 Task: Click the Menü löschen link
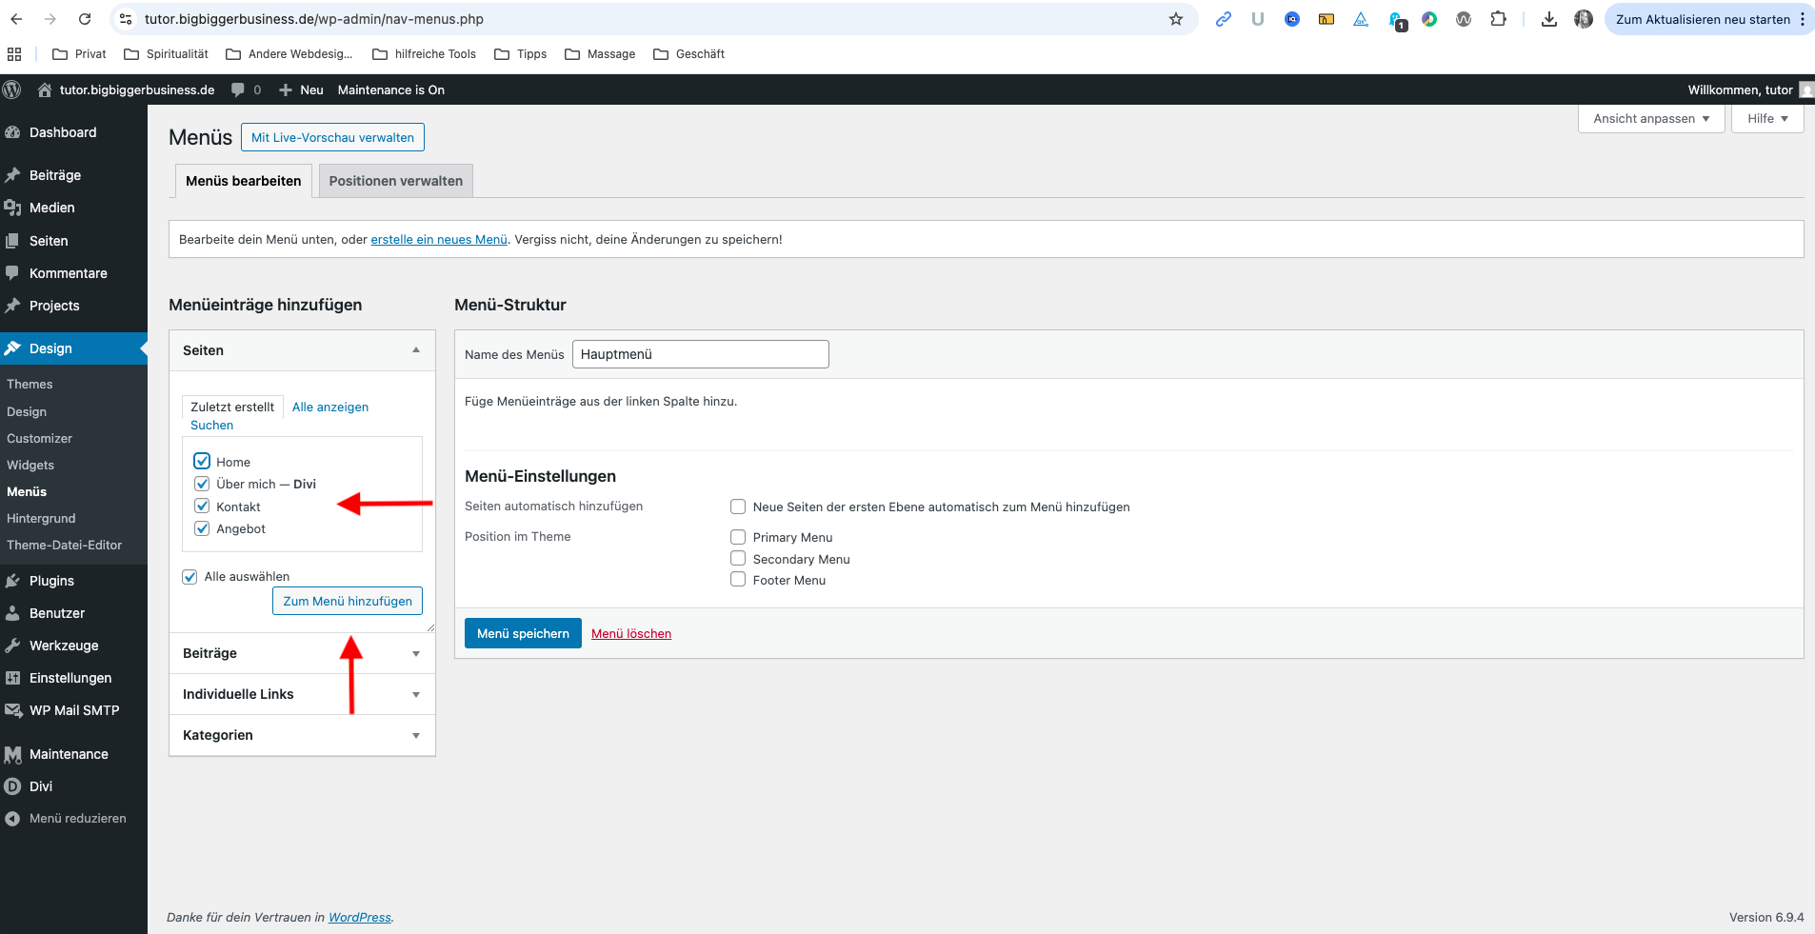tap(631, 634)
